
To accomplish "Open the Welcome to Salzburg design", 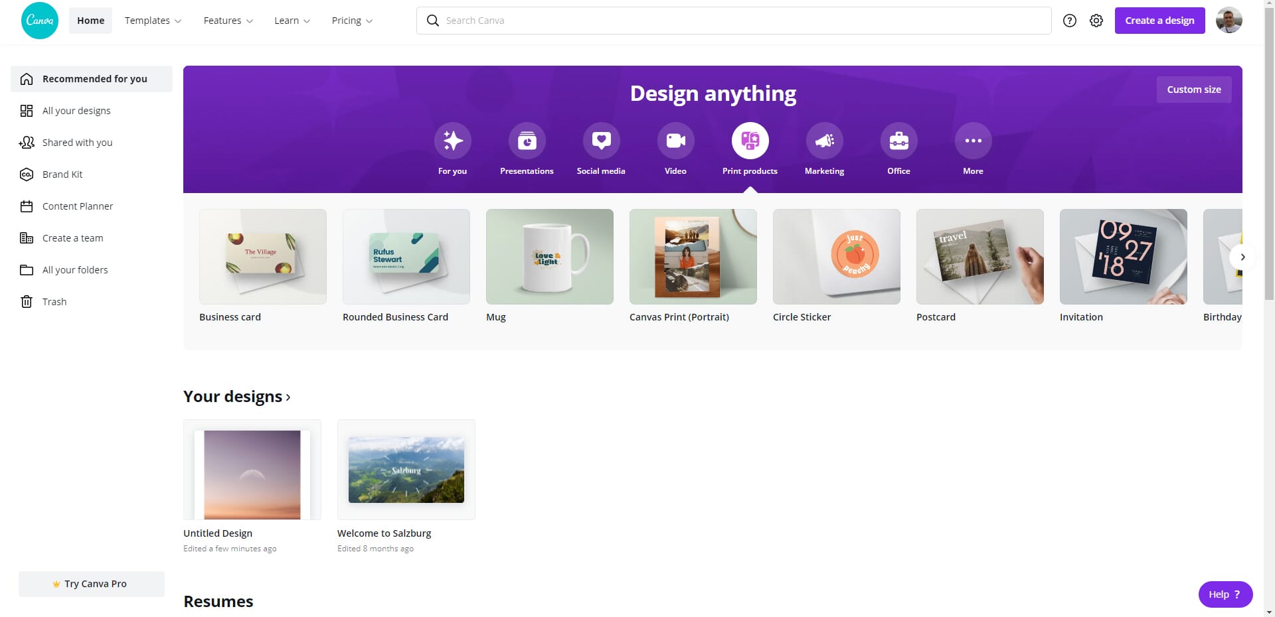I will 406,470.
